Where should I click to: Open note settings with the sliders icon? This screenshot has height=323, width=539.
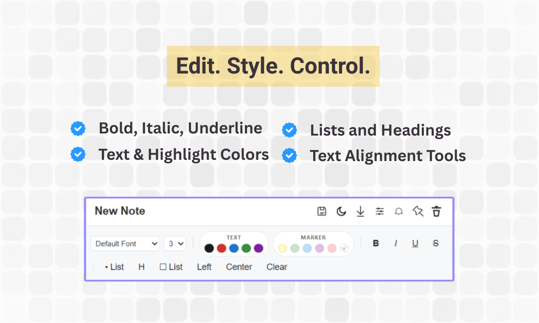(379, 211)
